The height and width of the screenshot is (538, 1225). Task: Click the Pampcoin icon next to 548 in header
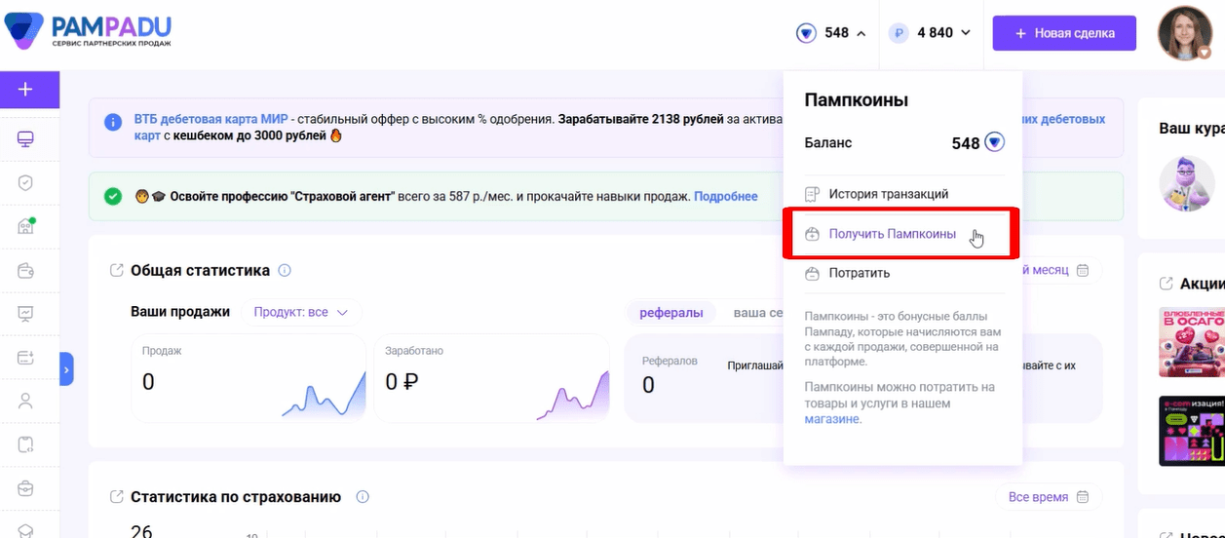pos(806,33)
